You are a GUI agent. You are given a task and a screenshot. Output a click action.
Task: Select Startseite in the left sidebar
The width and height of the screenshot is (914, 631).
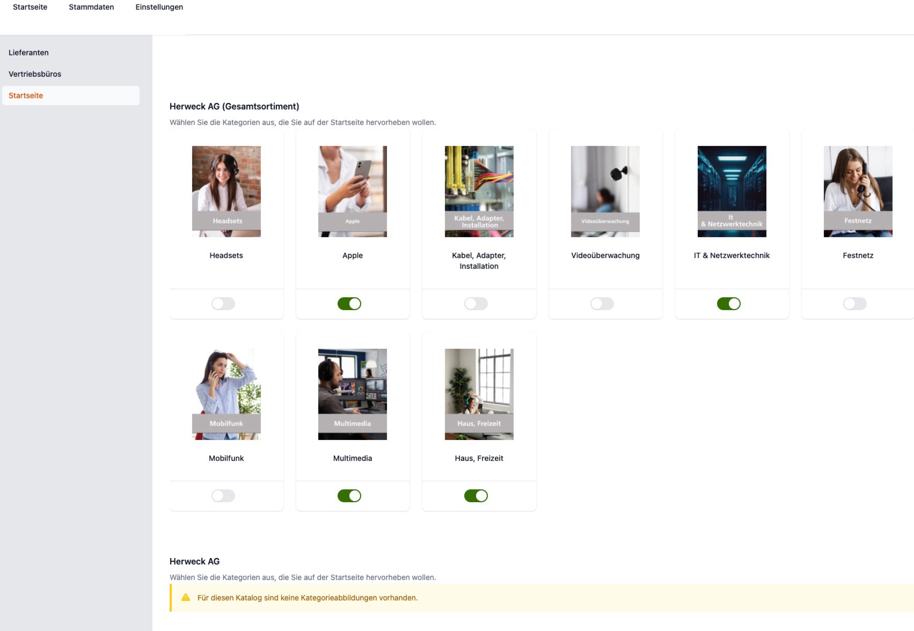(x=26, y=95)
